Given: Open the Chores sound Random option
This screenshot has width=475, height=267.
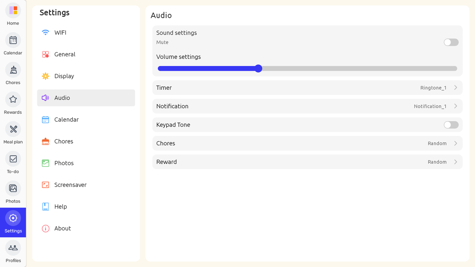Looking at the screenshot, I should 437,144.
